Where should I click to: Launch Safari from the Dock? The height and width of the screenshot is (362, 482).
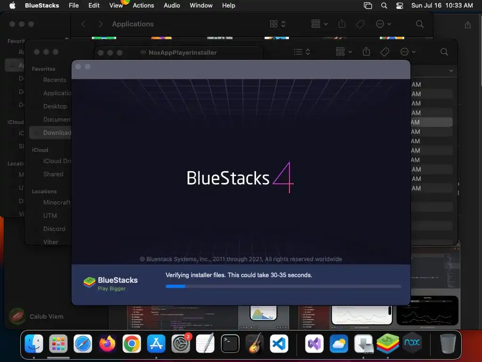83,344
